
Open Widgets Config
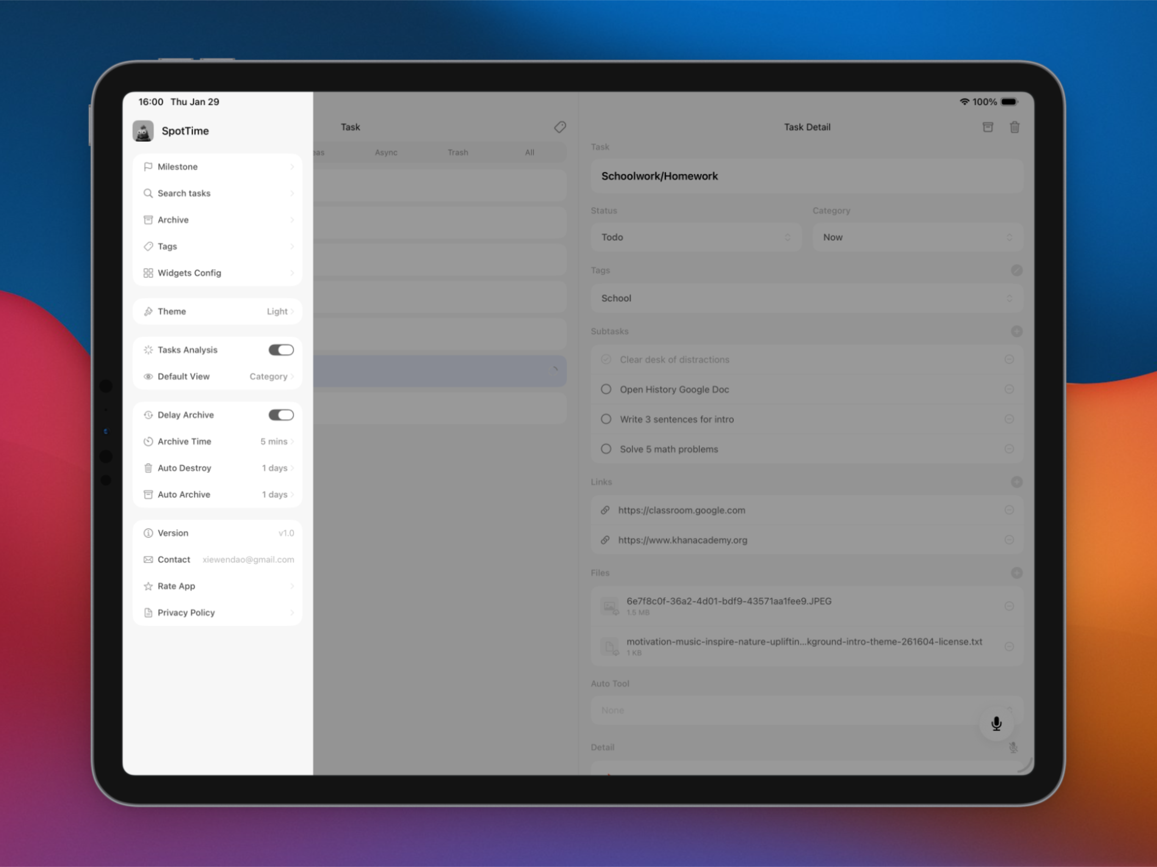[218, 273]
